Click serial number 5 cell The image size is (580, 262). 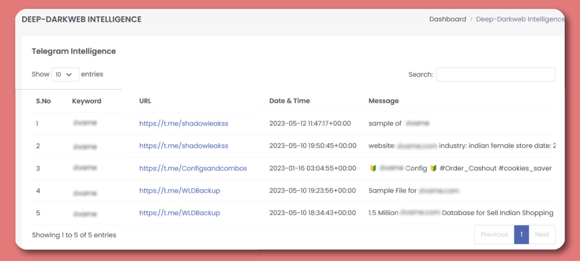click(38, 213)
